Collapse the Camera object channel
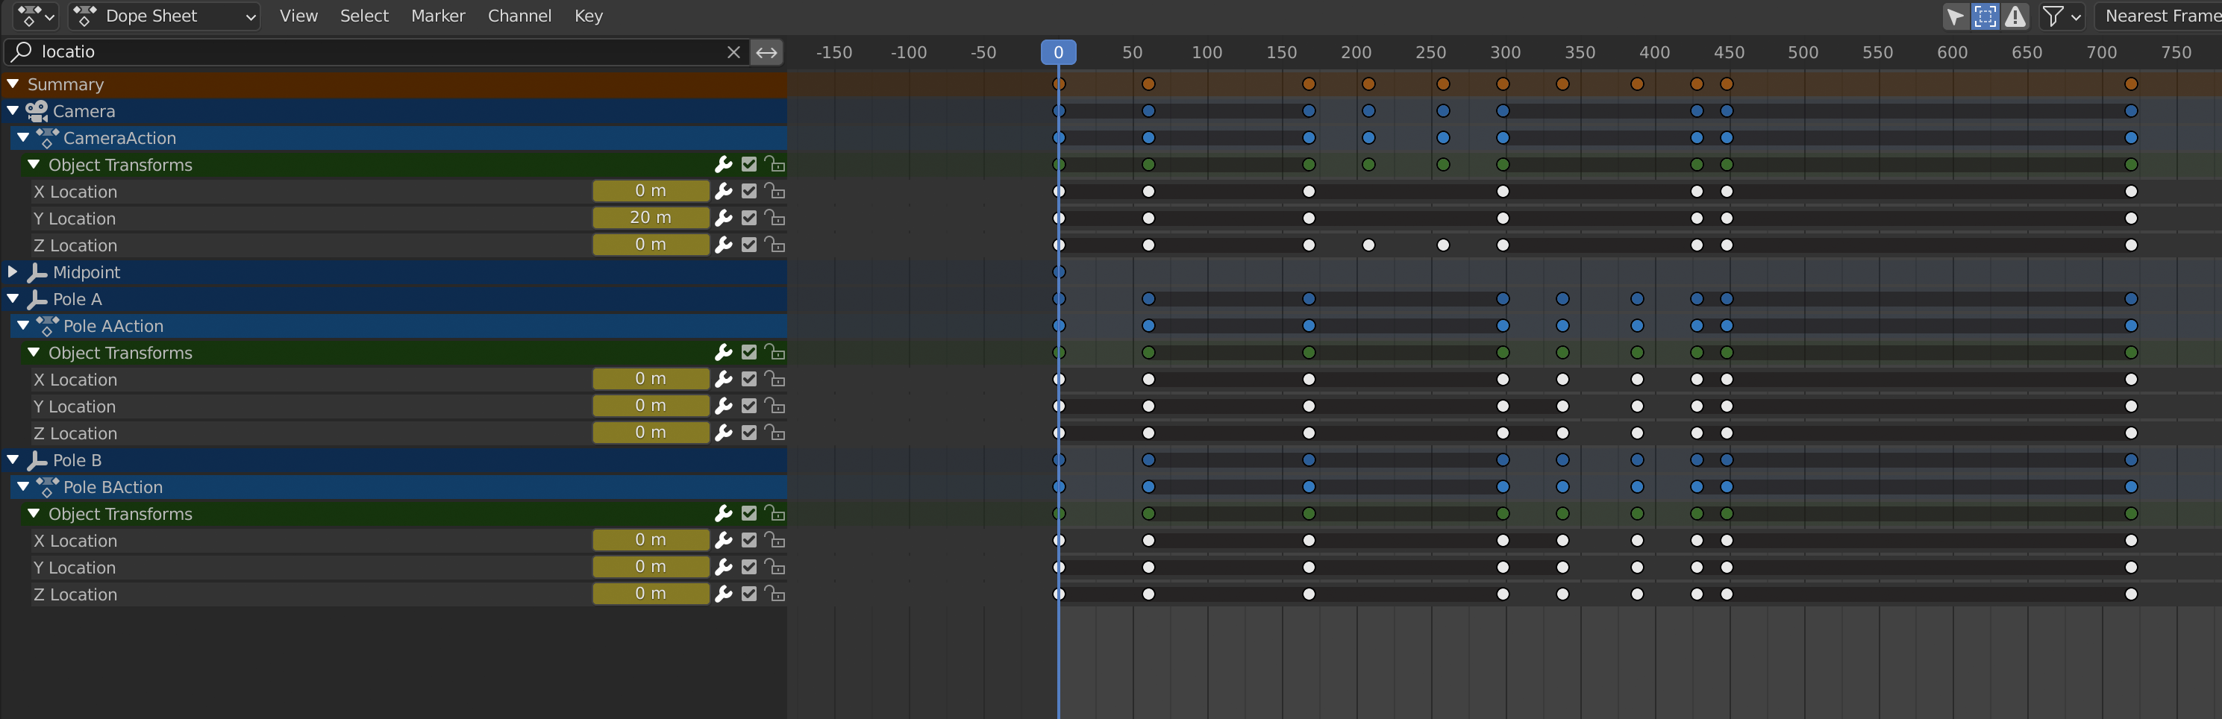The height and width of the screenshot is (719, 2222). pyautogui.click(x=13, y=110)
